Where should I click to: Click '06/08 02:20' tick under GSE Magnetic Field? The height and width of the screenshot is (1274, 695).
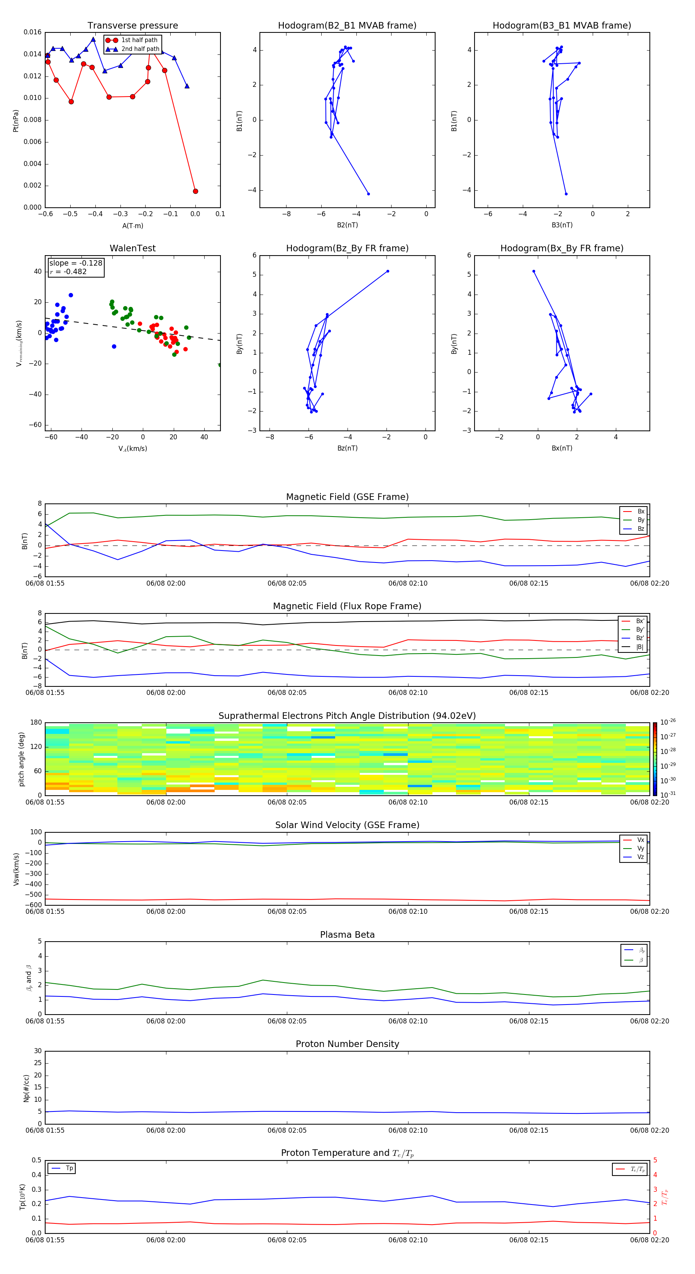(649, 584)
